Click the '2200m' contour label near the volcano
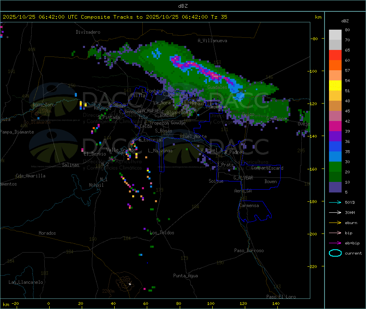The image size is (366, 309). (108, 291)
